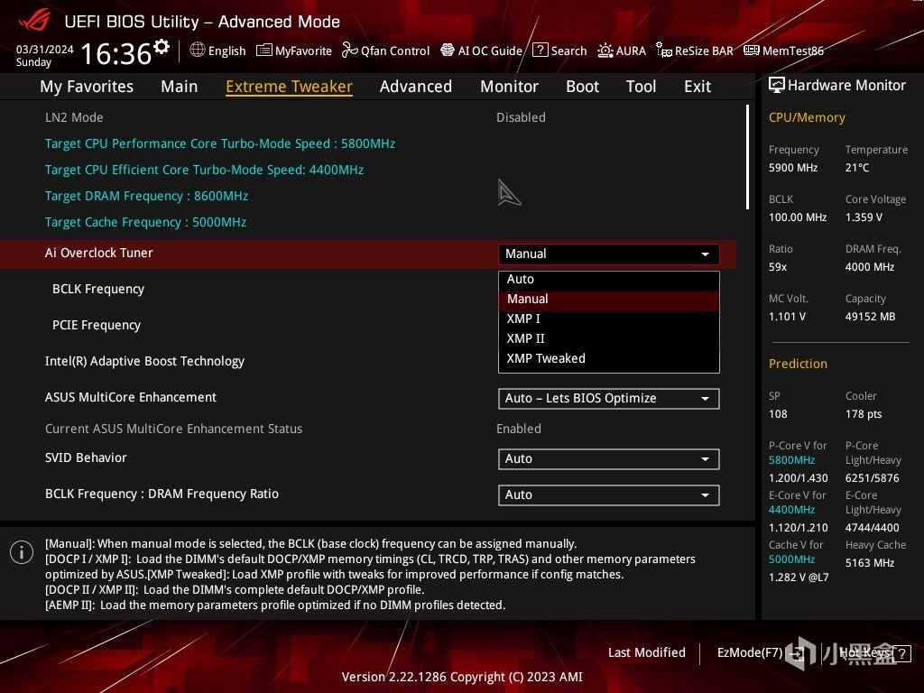This screenshot has height=693, width=924.
Task: Select XMP I option
Action: click(x=609, y=319)
